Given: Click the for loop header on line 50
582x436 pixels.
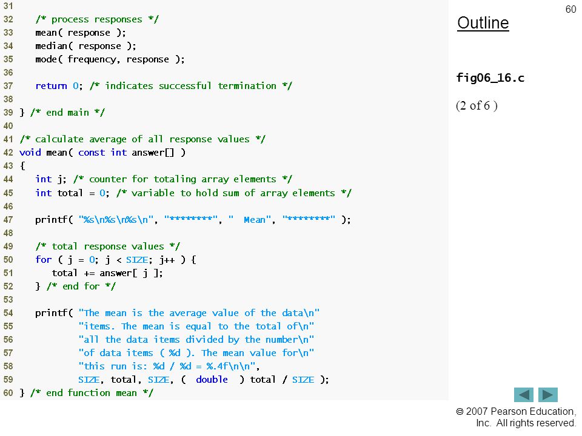Looking at the screenshot, I should coord(116,260).
